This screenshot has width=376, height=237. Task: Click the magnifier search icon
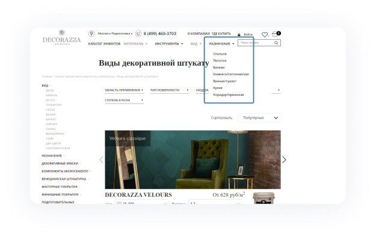(276, 43)
